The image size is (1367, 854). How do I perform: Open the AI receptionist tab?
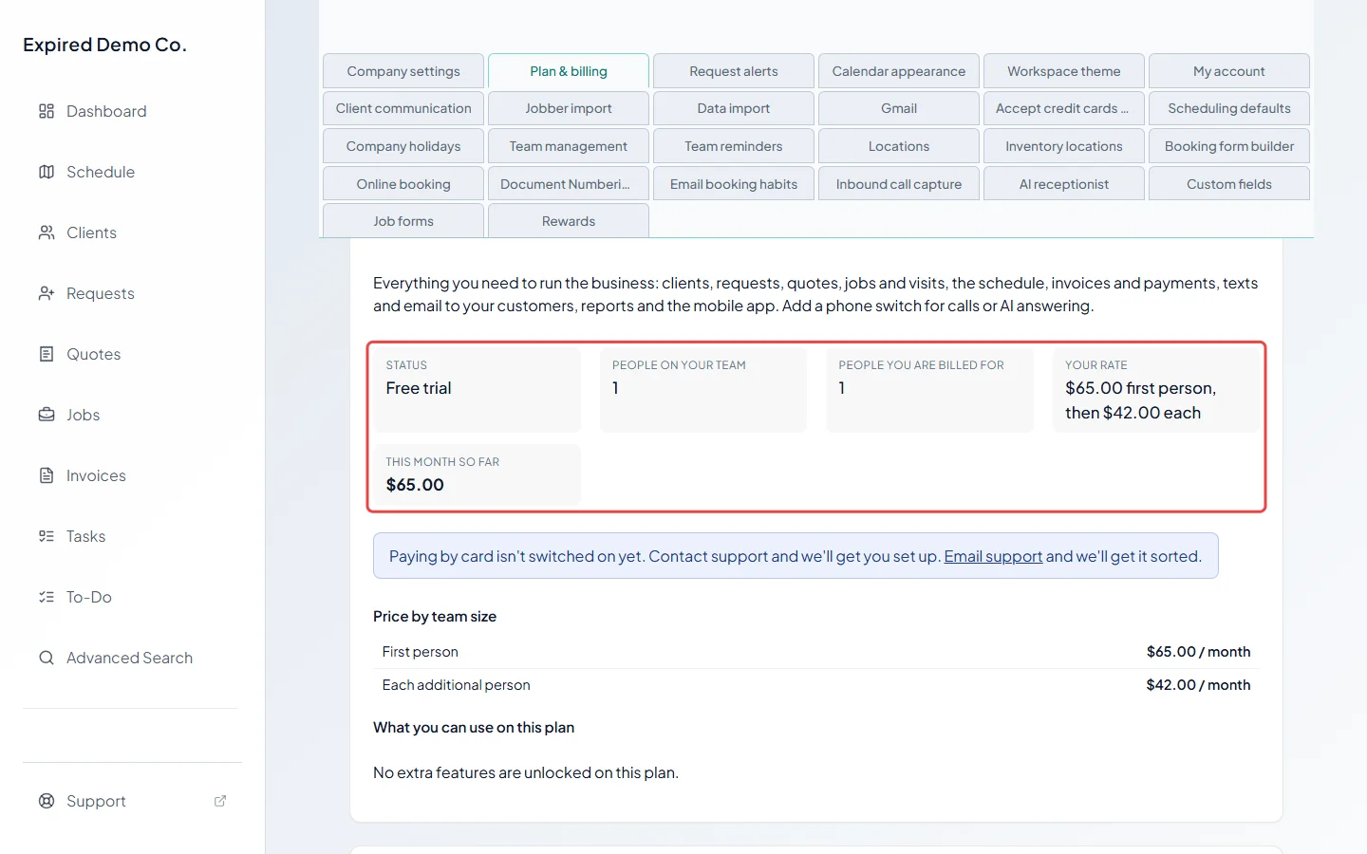click(1064, 184)
